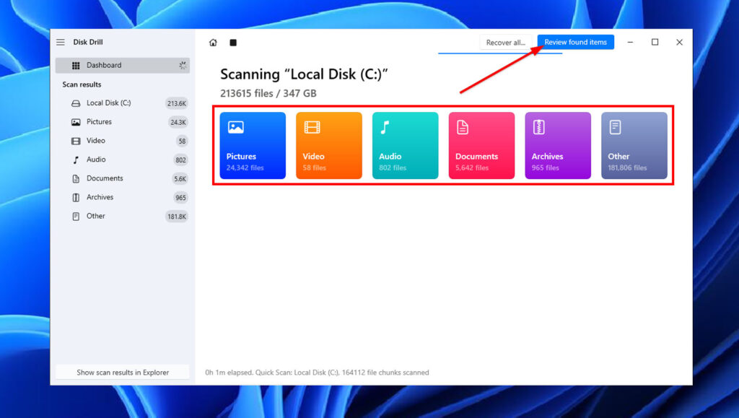Click the blue scan progress bar
The image size is (739, 418).
coord(498,53)
